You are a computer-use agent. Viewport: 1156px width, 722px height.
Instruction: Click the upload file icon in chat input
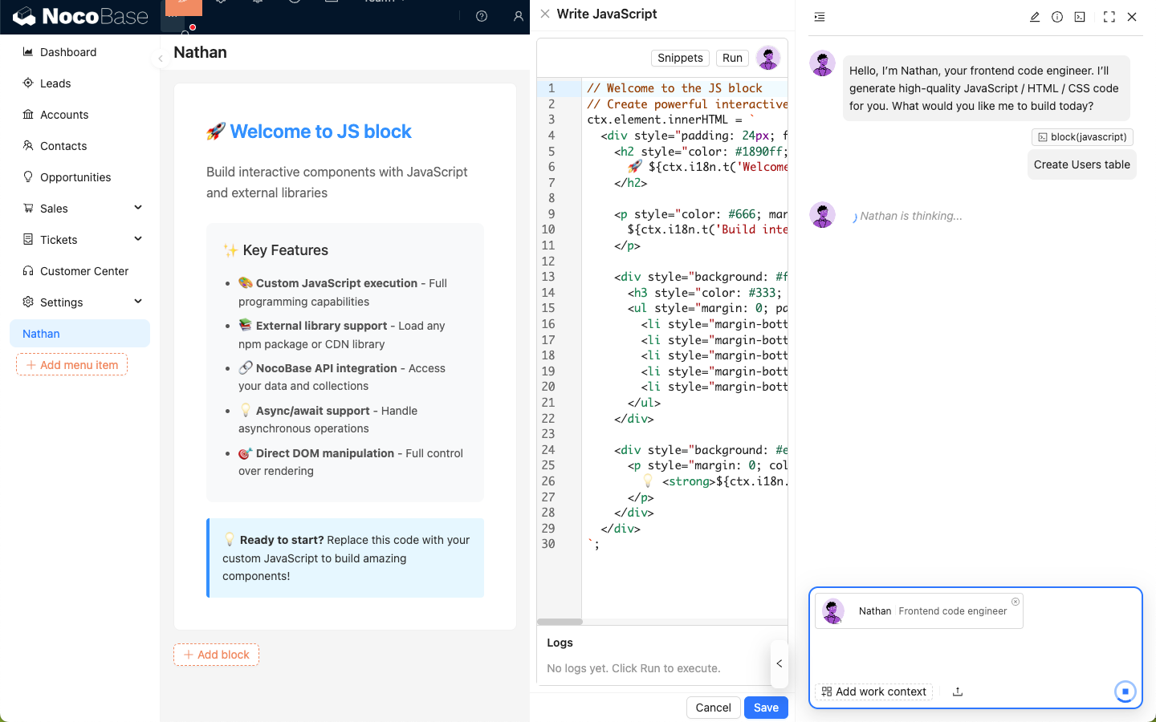click(958, 692)
